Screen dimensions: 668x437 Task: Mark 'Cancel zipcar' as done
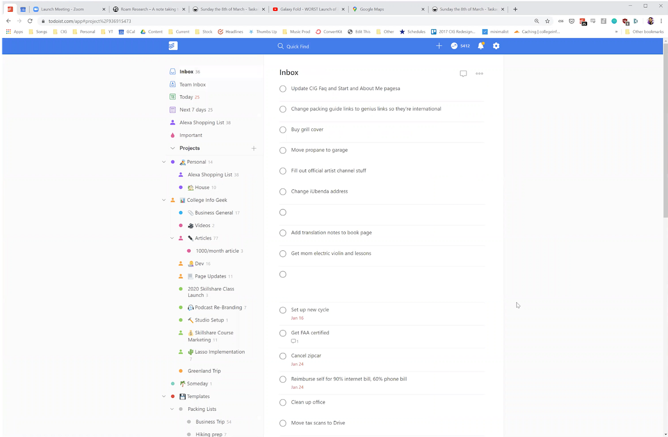pyautogui.click(x=283, y=356)
